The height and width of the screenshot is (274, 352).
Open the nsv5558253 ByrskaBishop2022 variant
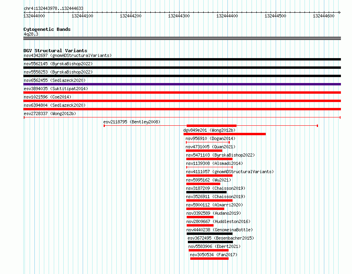tap(58, 72)
